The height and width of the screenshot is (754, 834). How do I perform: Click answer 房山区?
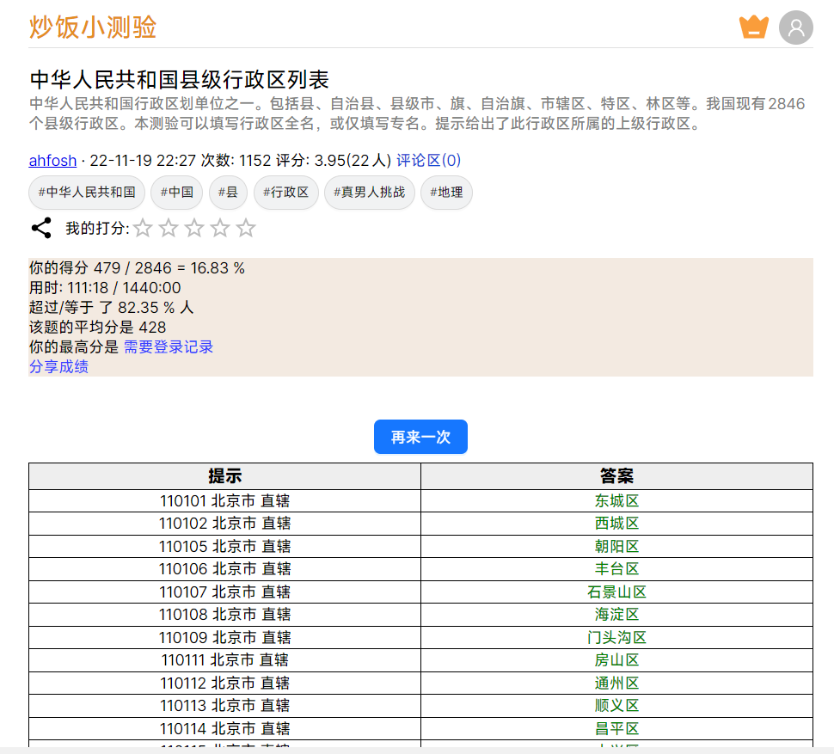(x=617, y=660)
